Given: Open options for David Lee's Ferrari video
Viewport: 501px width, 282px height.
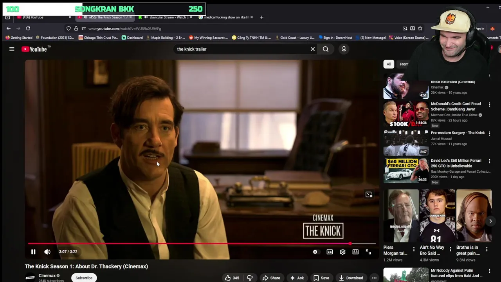Looking at the screenshot, I should 489,161.
